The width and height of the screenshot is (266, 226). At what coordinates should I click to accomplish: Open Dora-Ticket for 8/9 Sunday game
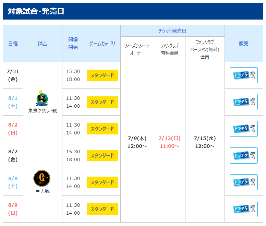pyautogui.click(x=244, y=209)
